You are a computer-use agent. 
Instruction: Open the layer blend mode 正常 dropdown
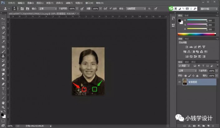tap(187, 71)
